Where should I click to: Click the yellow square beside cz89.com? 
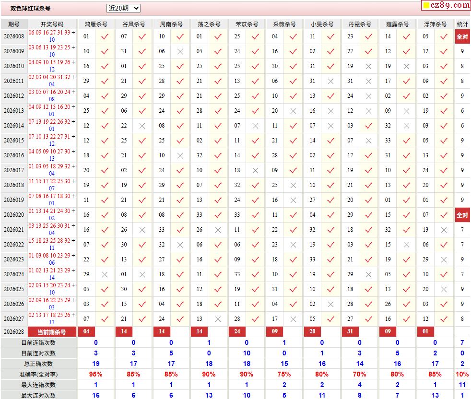(425, 6)
